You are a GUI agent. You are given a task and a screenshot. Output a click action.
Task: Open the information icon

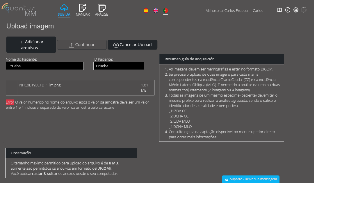point(288,10)
